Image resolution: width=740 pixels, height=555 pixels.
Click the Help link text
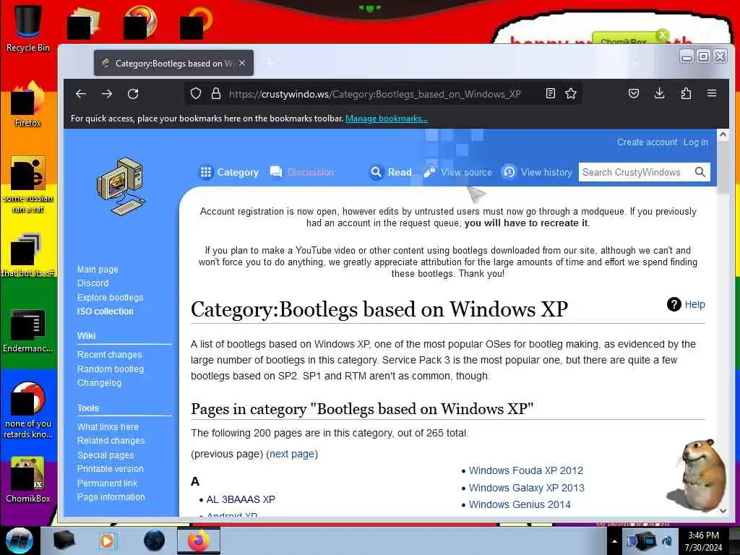pos(694,304)
